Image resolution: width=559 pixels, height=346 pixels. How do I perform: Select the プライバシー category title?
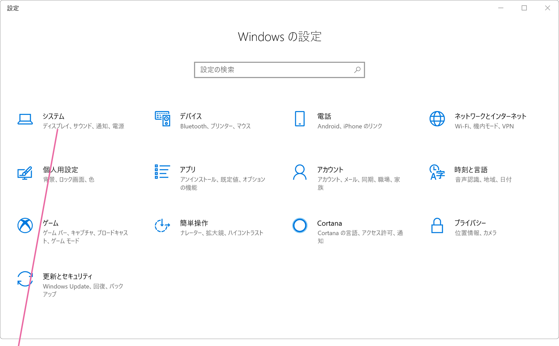(x=470, y=223)
